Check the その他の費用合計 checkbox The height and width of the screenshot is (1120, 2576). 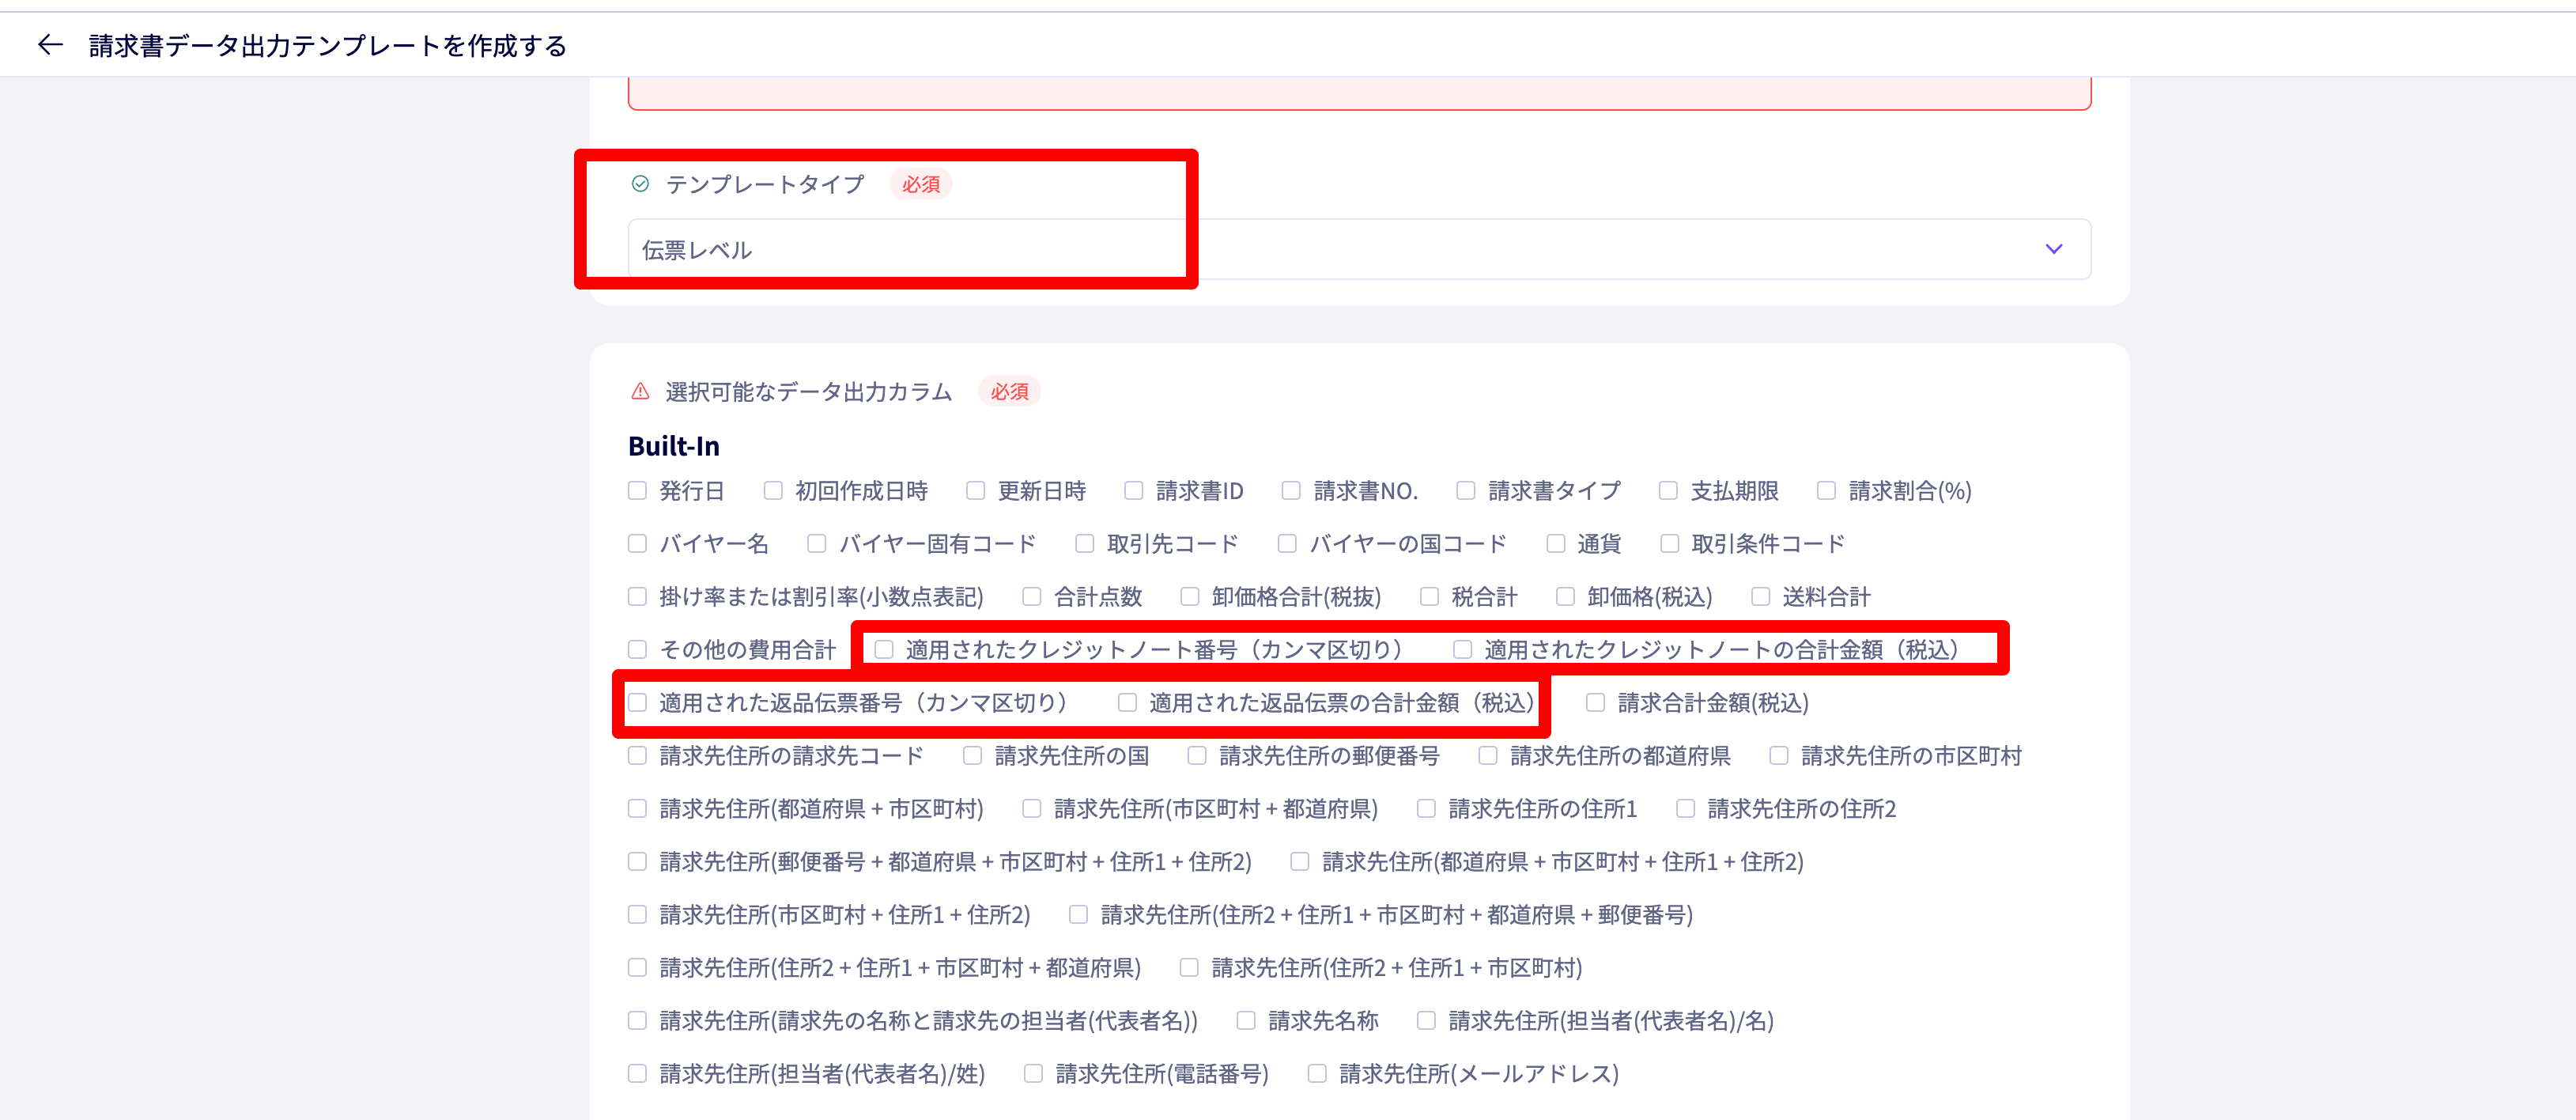pos(637,649)
